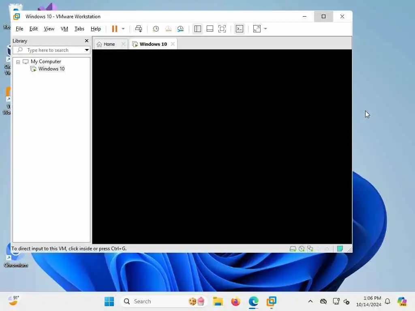Click the network display tray icon
The width and height of the screenshot is (415, 311).
(336, 301)
